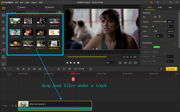This screenshot has width=180, height=112.
Task: Open the shopping cart icon
Action: click(152, 2)
